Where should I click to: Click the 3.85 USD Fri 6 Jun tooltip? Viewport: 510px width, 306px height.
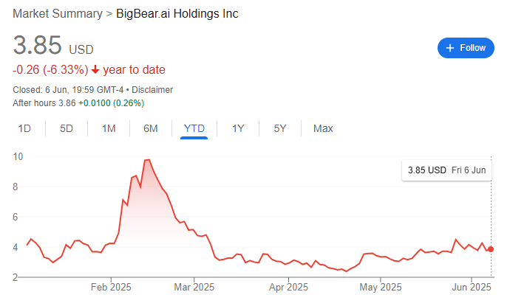[x=446, y=170]
